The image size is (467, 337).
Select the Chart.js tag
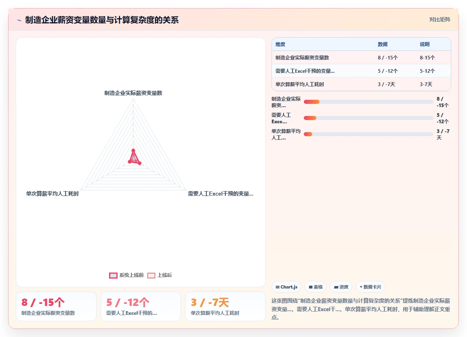[x=286, y=287]
